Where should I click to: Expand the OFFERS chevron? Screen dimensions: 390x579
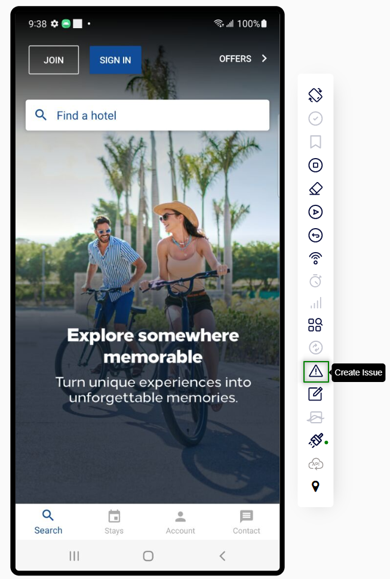coord(264,58)
